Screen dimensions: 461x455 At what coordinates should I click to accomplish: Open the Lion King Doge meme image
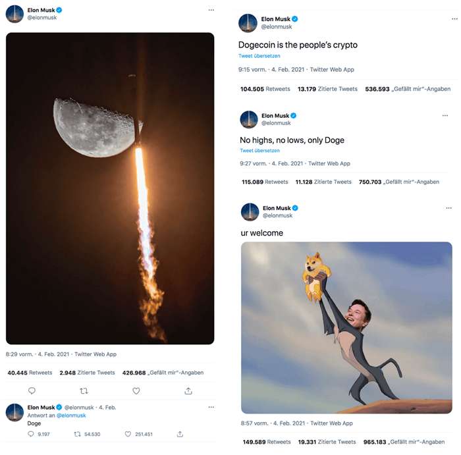(x=346, y=327)
